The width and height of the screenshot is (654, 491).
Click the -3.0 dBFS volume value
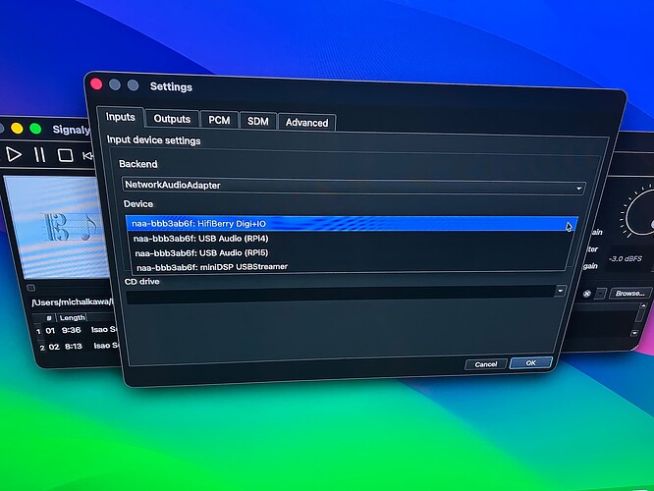pyautogui.click(x=625, y=258)
